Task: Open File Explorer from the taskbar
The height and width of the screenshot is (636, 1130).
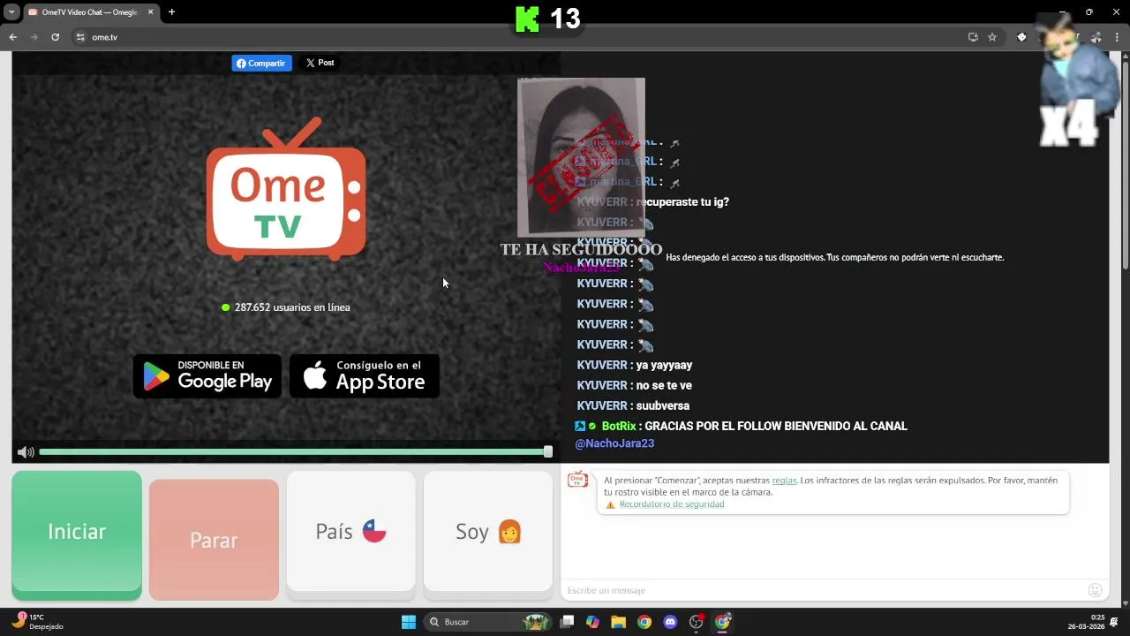Action: pos(618,622)
